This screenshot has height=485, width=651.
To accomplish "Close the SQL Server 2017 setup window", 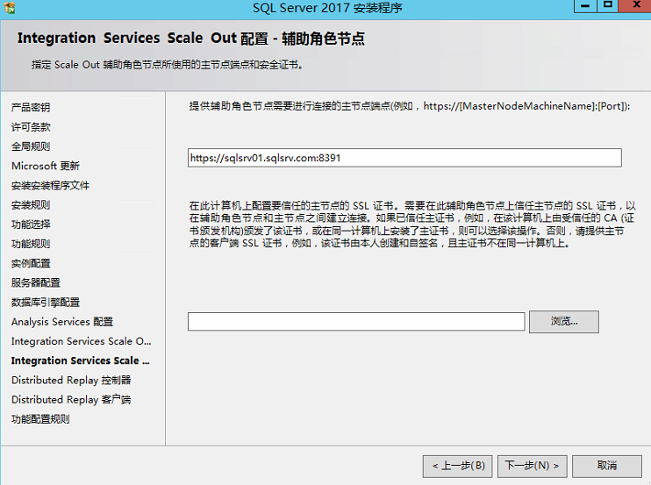I will point(635,6).
